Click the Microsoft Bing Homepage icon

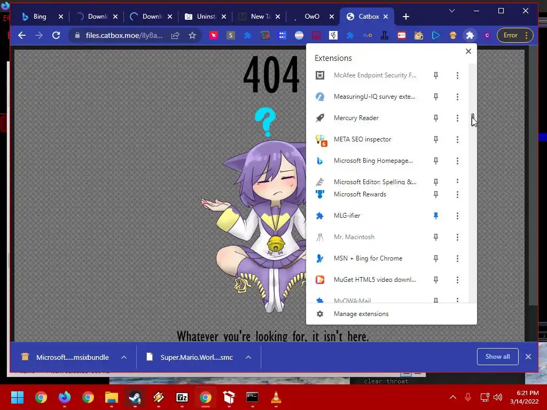320,161
